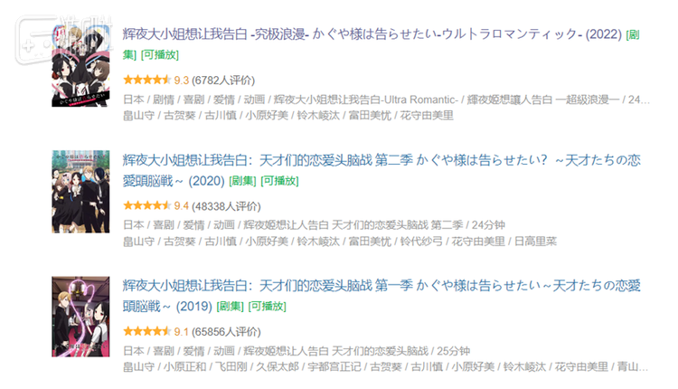Click the 9.1 rating score
The width and height of the screenshot is (678, 389).
coord(181,330)
